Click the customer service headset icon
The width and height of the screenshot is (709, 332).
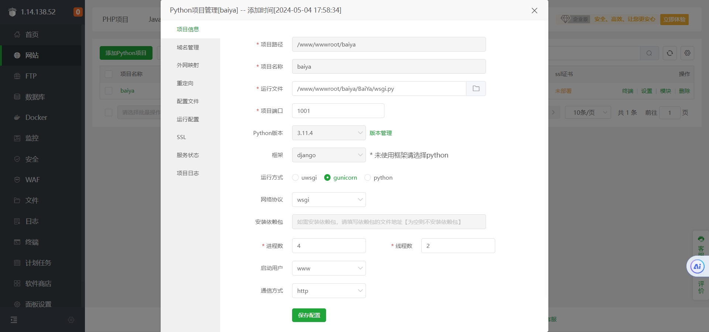pos(701,239)
